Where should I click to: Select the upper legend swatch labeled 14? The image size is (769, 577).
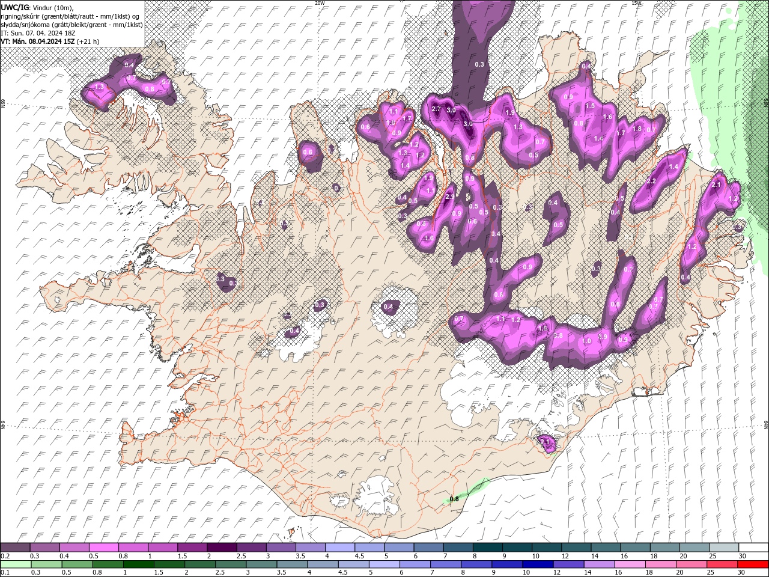point(606,548)
